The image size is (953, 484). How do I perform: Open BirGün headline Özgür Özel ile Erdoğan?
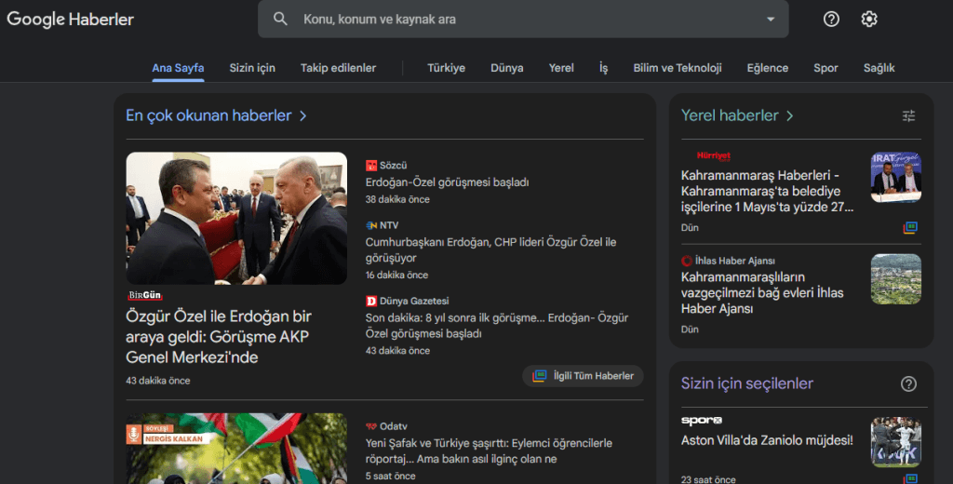click(218, 336)
